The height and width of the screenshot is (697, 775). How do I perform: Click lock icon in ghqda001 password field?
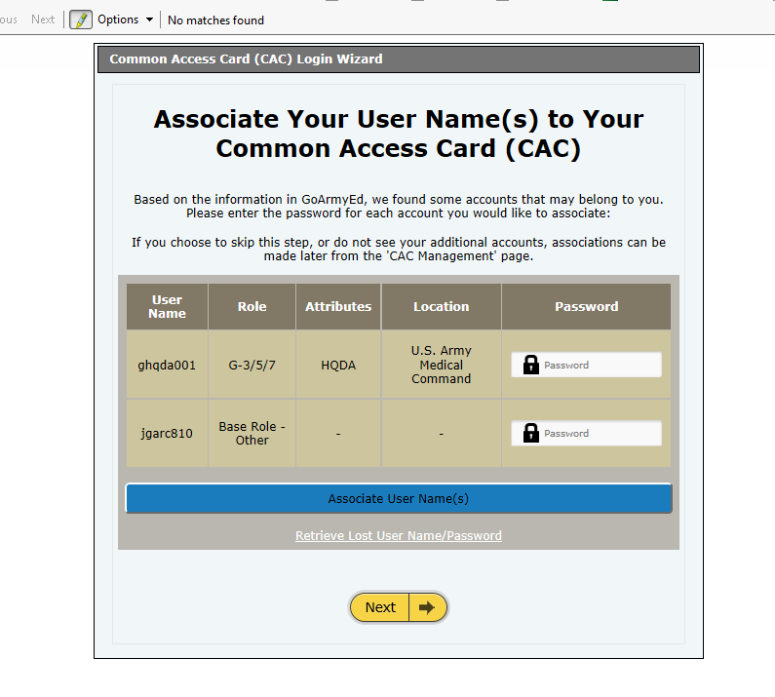[531, 365]
